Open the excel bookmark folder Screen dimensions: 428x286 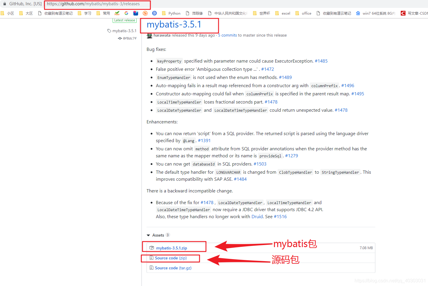(283, 13)
